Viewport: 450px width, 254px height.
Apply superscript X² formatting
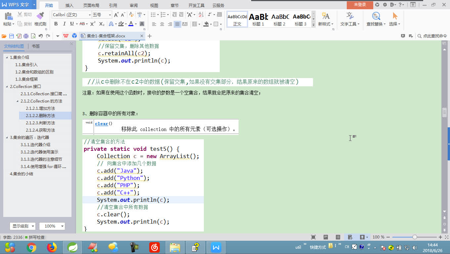coord(93,24)
